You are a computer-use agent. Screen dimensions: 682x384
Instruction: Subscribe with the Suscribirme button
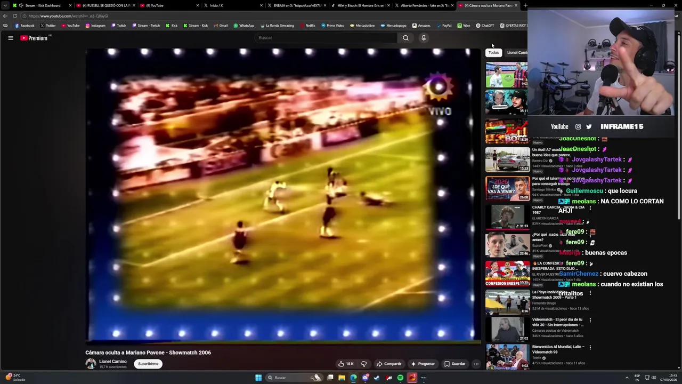click(148, 364)
